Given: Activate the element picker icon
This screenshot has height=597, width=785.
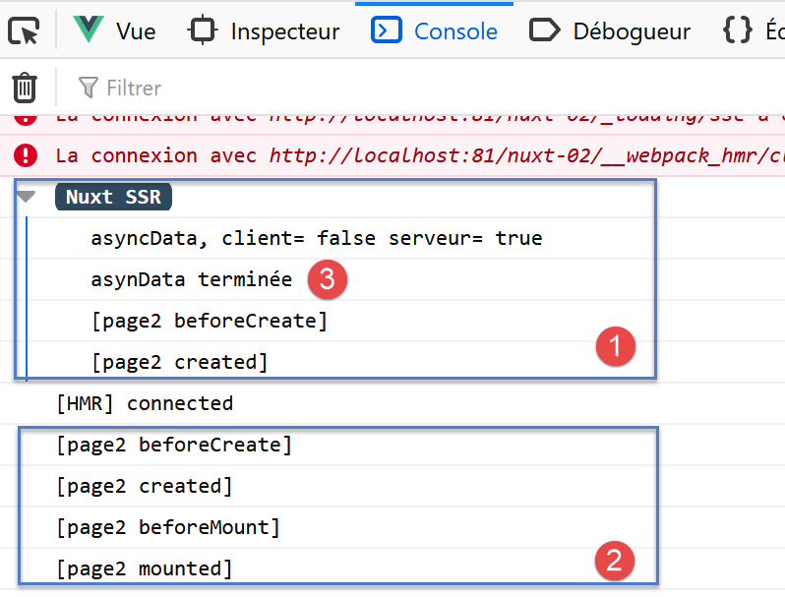Looking at the screenshot, I should tap(24, 31).
